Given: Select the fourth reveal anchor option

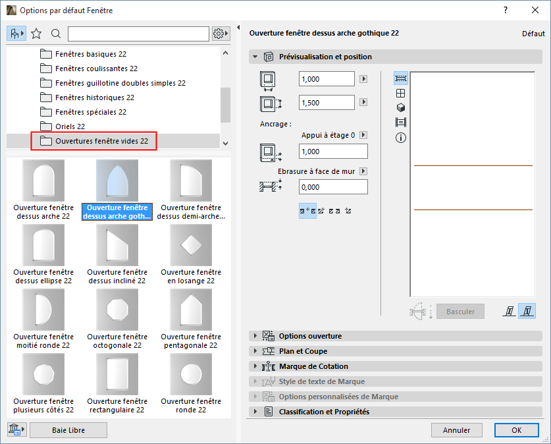Looking at the screenshot, I should coord(348,211).
